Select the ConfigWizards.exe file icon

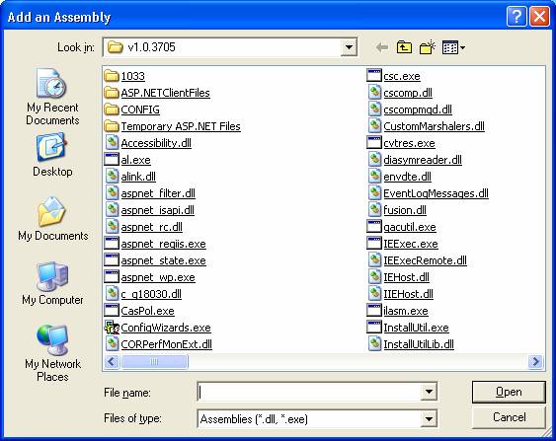coord(112,328)
